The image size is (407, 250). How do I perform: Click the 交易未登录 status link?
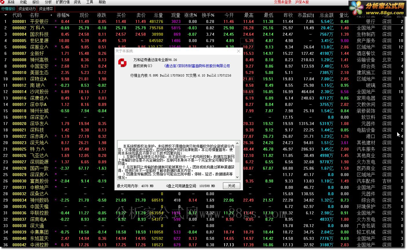click(283, 2)
